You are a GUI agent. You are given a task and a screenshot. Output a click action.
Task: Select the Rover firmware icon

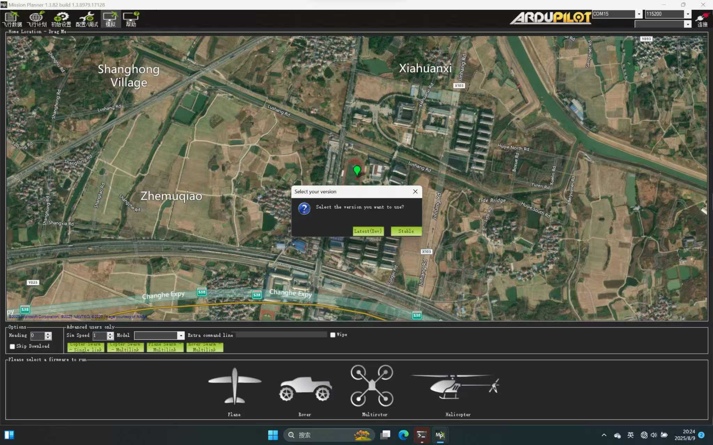click(x=305, y=388)
